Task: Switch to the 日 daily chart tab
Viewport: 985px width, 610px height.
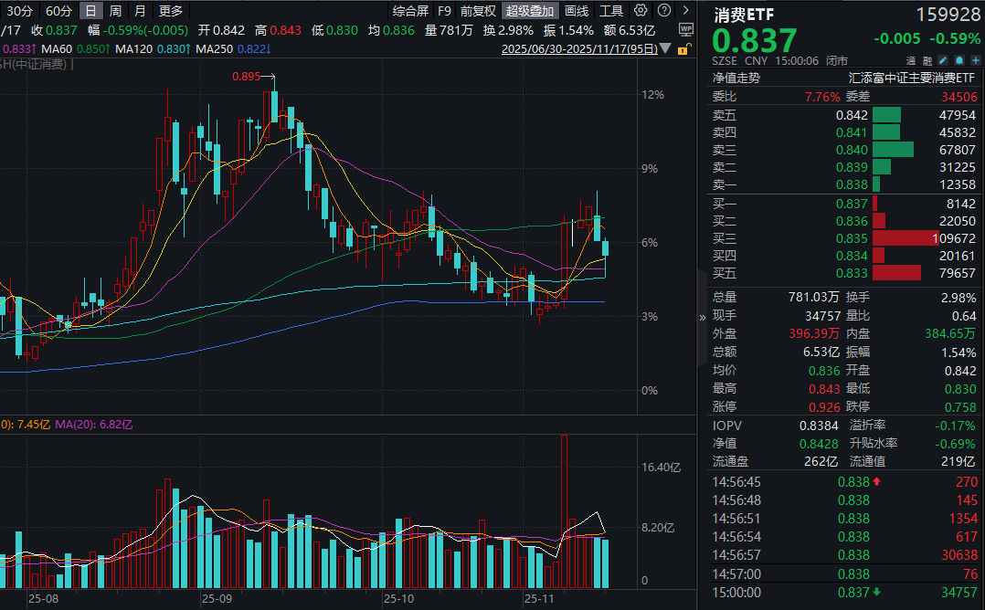Action: tap(92, 11)
